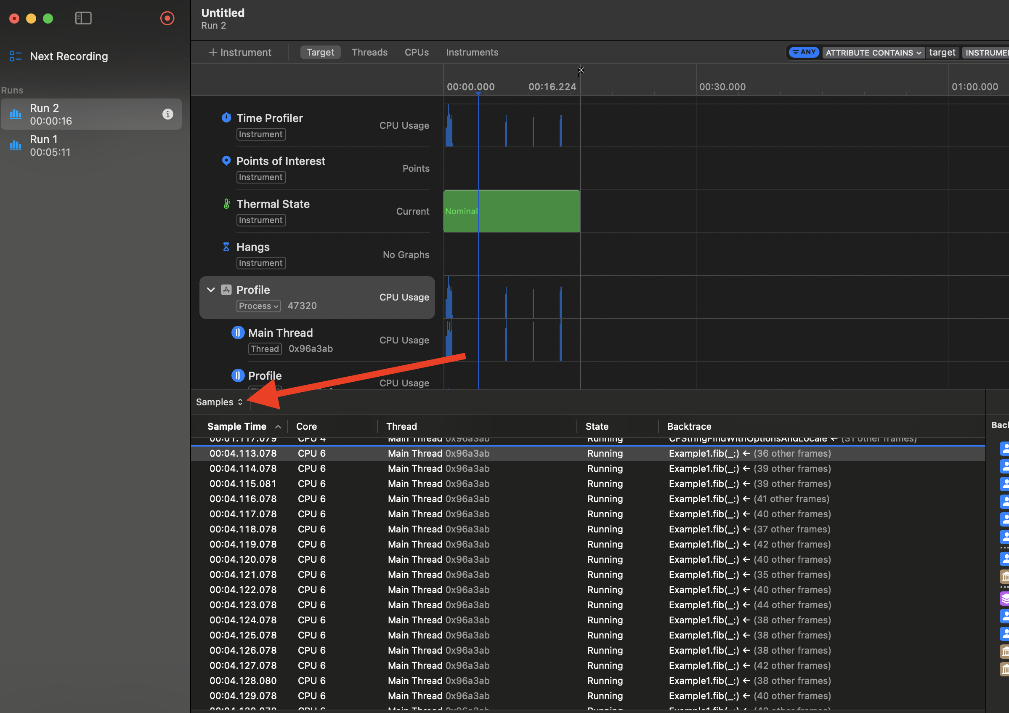Collapse the Profile process disclosure chevron

[211, 290]
